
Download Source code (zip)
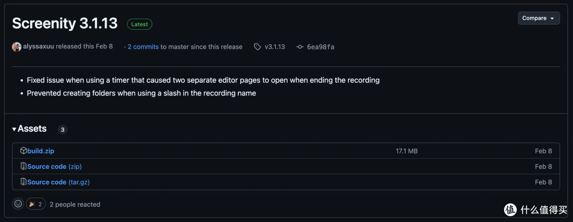55,166
